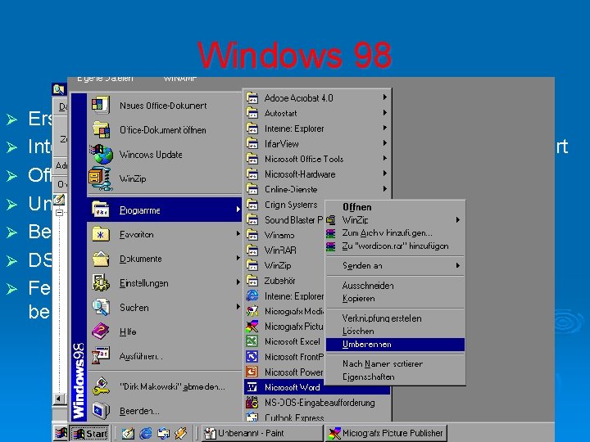590x442 pixels.
Task: Choose Zum Archiv hinzufügen entry
Action: coord(395,233)
